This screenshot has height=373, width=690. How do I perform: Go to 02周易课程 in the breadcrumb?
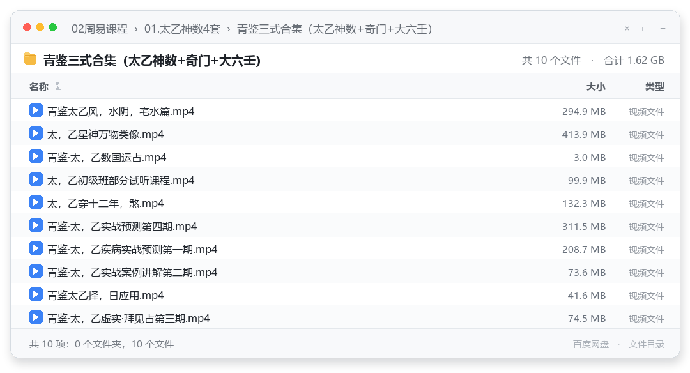[x=100, y=29]
